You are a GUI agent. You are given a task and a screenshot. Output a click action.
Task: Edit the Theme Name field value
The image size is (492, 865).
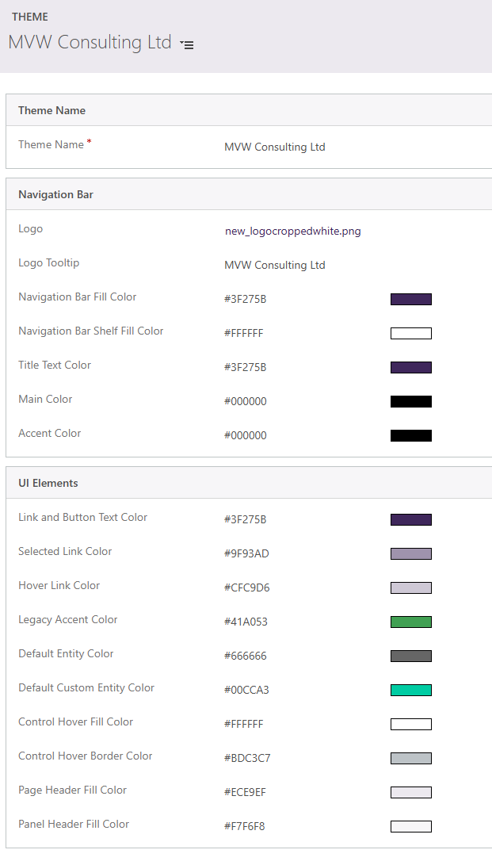pyautogui.click(x=274, y=147)
